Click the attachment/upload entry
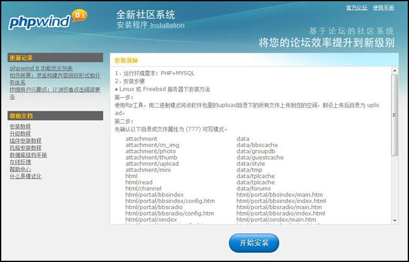Image resolution: width=409 pixels, height=262 pixels. coord(152,163)
